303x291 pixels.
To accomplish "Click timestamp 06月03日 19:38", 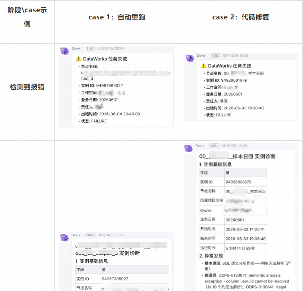I will click(236, 56).
